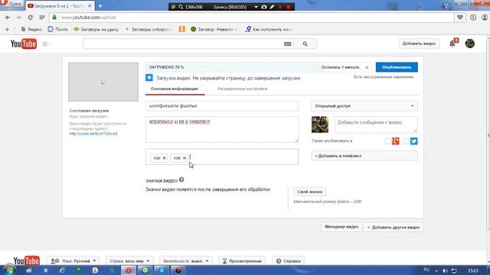Click the Добавить видео button
This screenshot has width=490, height=275.
pos(419,44)
